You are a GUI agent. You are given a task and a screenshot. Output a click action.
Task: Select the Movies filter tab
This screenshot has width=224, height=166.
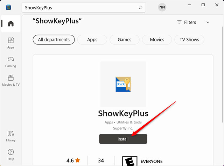pos(157,40)
